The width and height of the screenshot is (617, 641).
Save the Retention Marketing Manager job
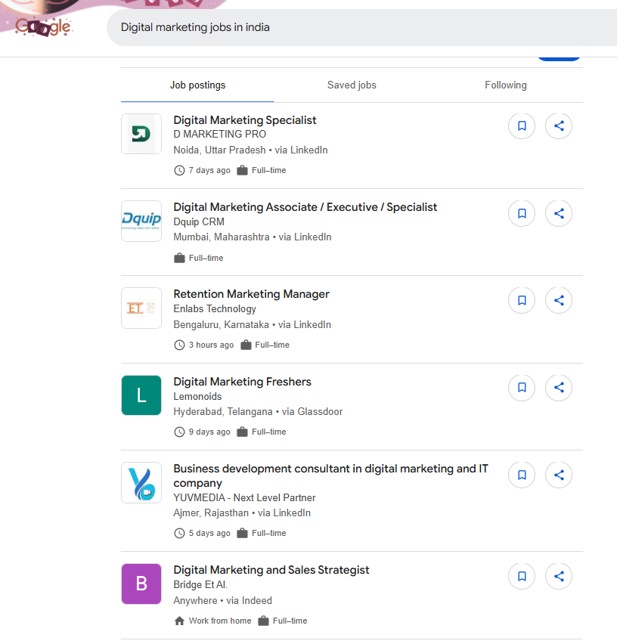521,301
